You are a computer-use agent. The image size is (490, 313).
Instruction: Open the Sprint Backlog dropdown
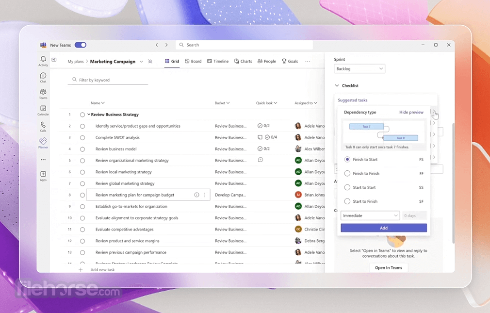click(x=359, y=69)
